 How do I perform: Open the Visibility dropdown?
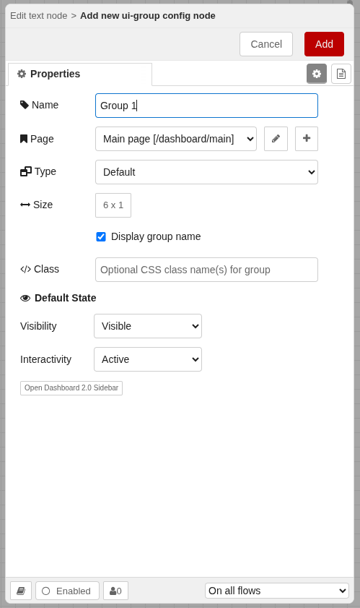tap(148, 326)
